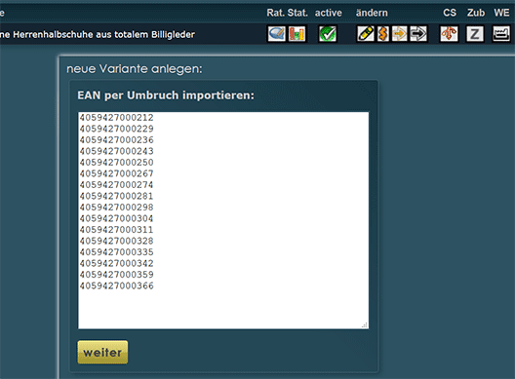Viewport: 515px width, 379px height.
Task: Click the black arrow icon
Action: click(x=418, y=34)
